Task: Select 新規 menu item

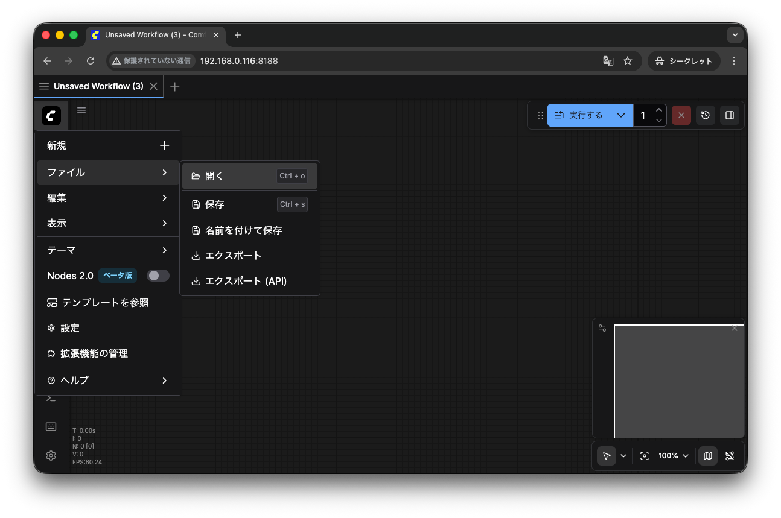Action: (x=109, y=145)
